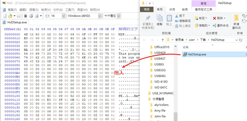Image resolution: width=247 pixels, height=121 pixels.
Task: Open the 編輯E menu in HxD
Action: click(x=23, y=10)
